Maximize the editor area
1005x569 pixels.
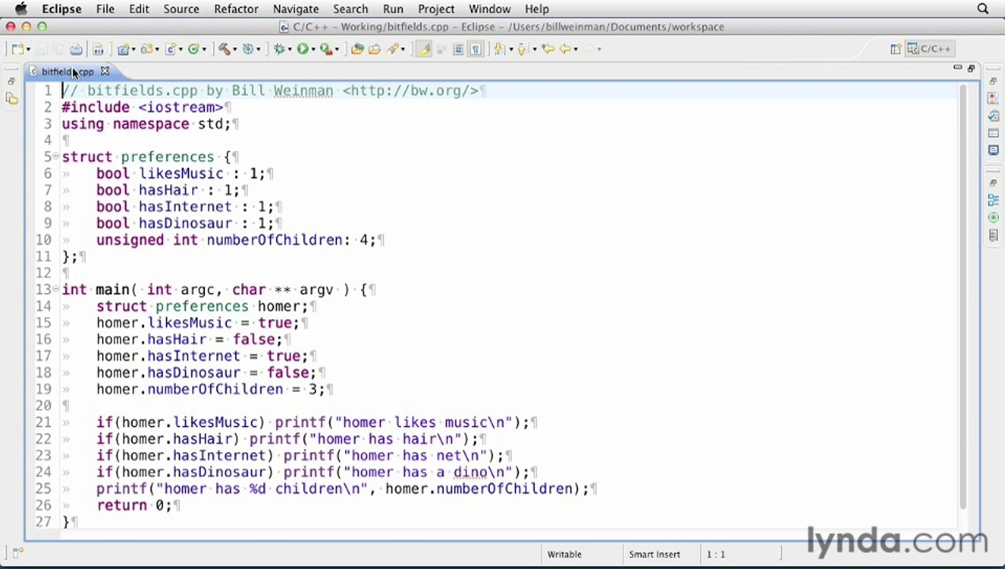click(971, 69)
